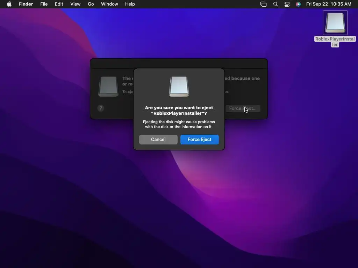Viewport: 358px width, 268px height.
Task: Open the Apple menu
Action: (x=9, y=4)
